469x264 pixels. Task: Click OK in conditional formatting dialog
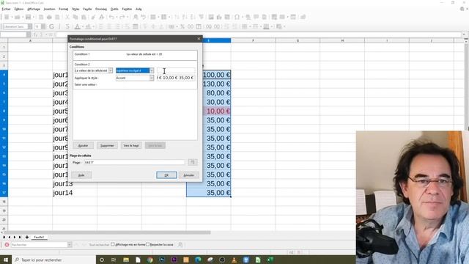pyautogui.click(x=166, y=175)
